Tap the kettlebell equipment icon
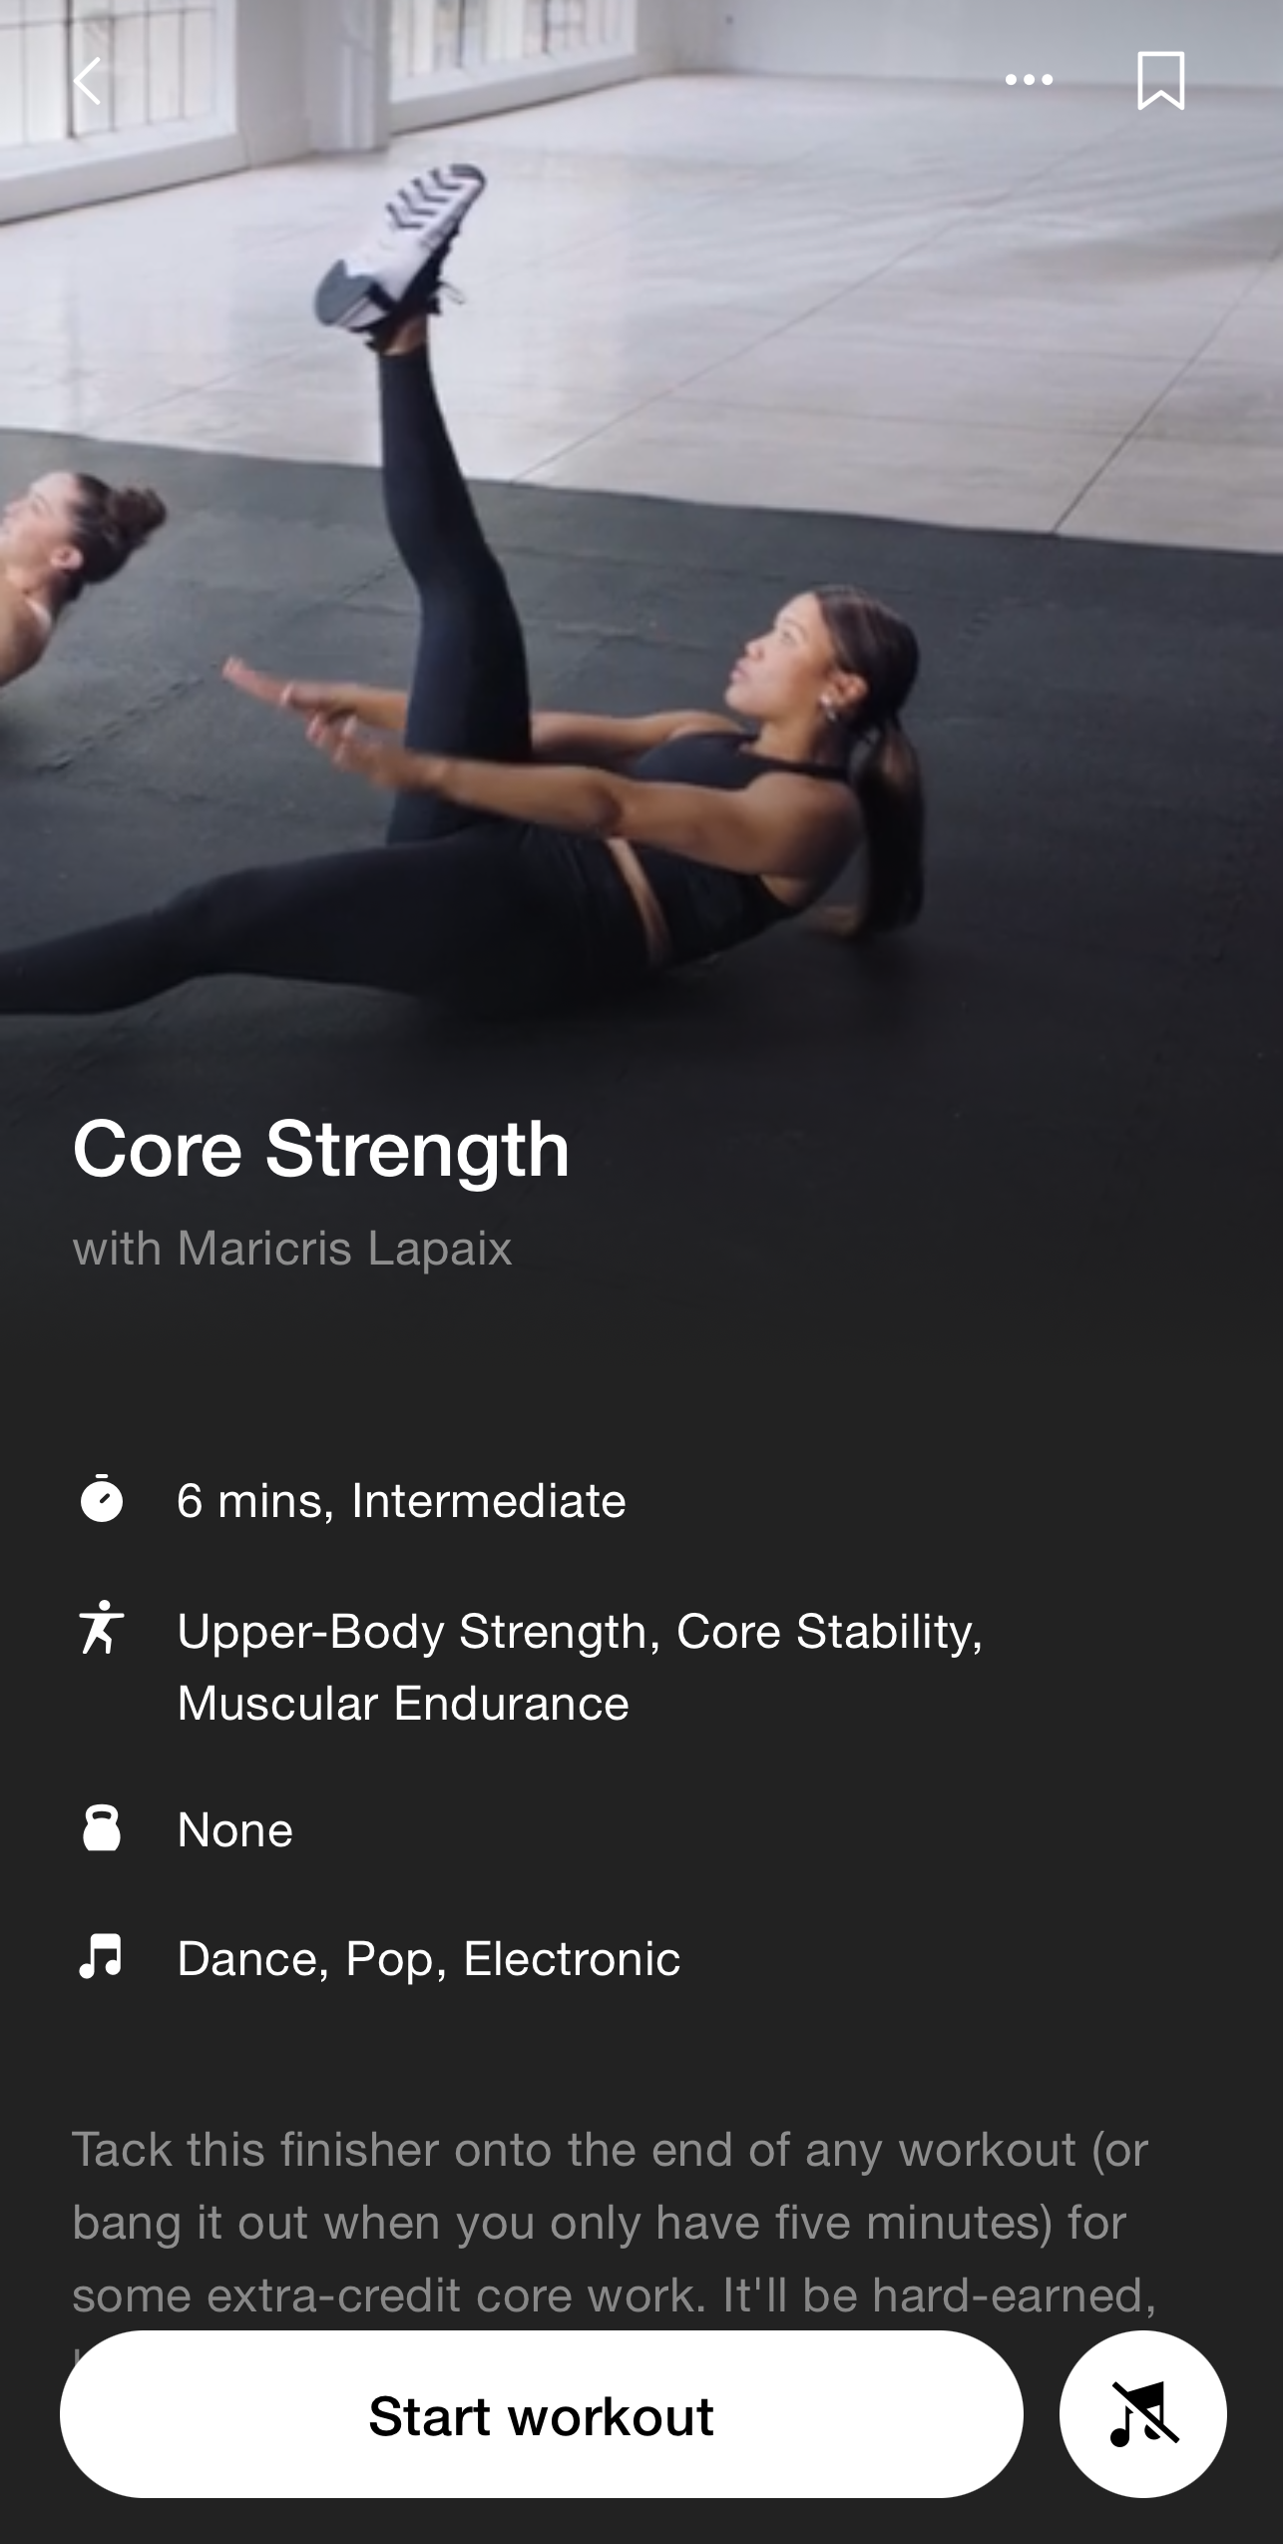1283x2544 pixels. 101,1827
